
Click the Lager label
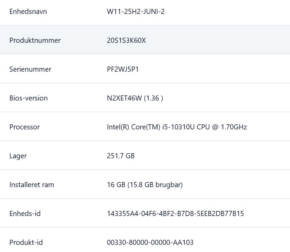click(18, 156)
